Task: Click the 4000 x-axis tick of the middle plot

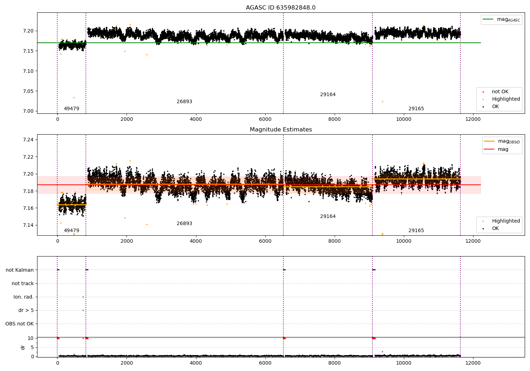Action: point(196,241)
